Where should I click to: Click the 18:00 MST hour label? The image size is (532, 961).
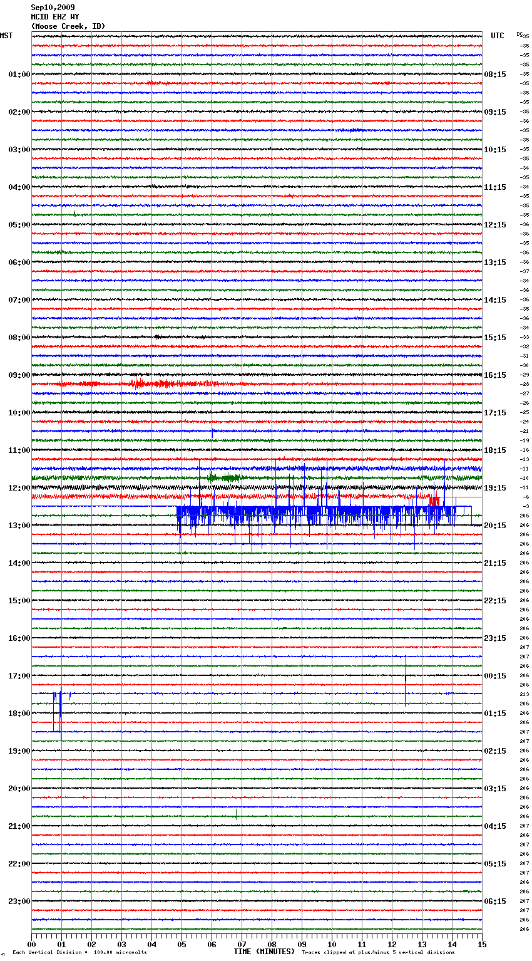[x=19, y=713]
